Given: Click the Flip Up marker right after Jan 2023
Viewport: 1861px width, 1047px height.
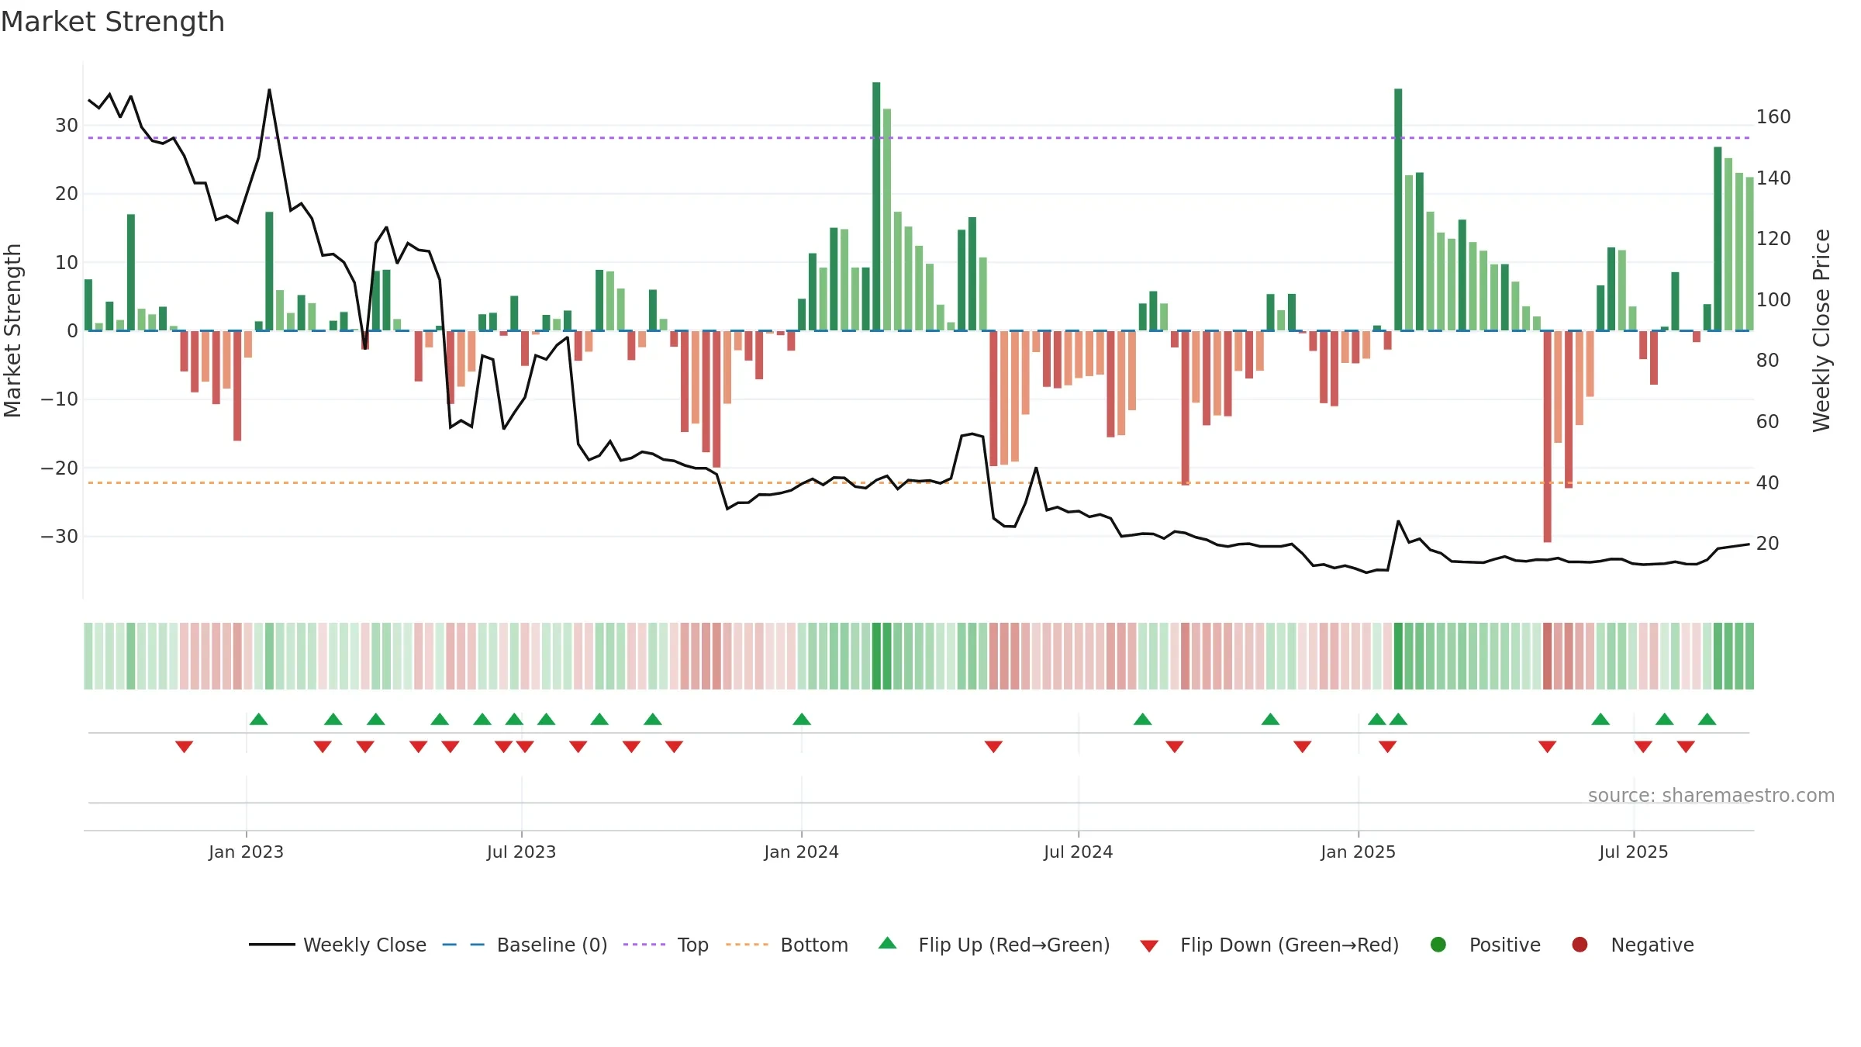Looking at the screenshot, I should pyautogui.click(x=259, y=719).
